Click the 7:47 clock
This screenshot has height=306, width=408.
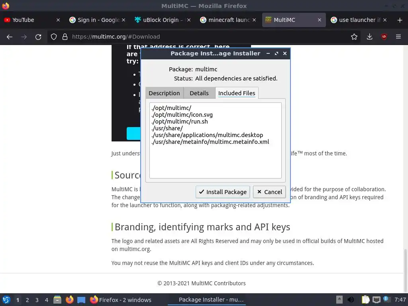(x=400, y=300)
